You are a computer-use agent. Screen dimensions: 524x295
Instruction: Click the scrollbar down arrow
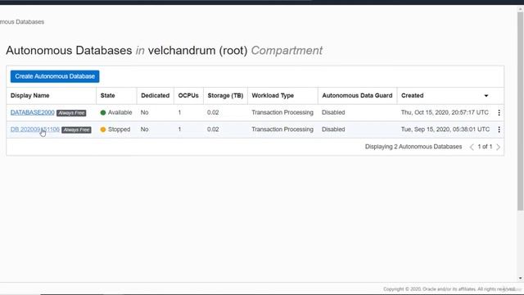(521, 279)
